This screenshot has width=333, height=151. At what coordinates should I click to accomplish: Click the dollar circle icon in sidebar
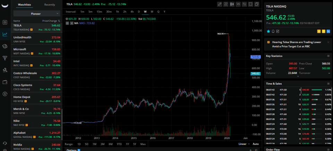pyautogui.click(x=5, y=94)
